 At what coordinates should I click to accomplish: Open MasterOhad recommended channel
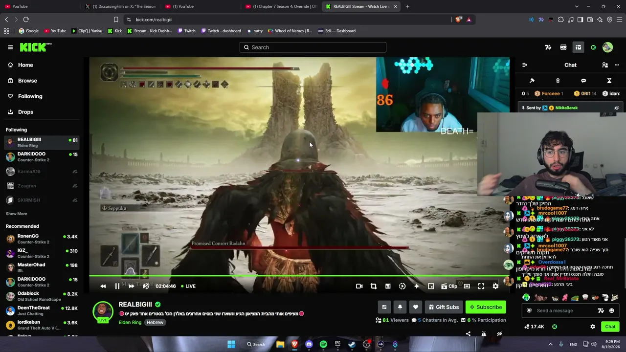[x=42, y=267]
